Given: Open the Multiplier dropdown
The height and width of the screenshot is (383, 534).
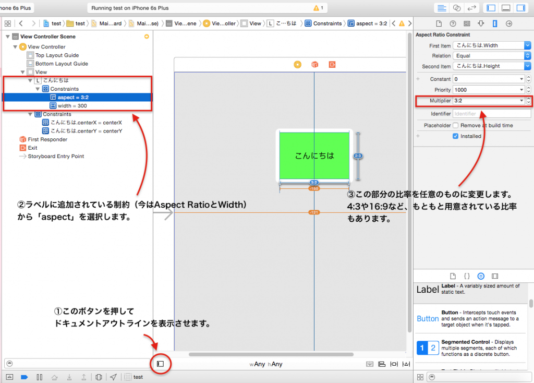Looking at the screenshot, I should pyautogui.click(x=521, y=101).
